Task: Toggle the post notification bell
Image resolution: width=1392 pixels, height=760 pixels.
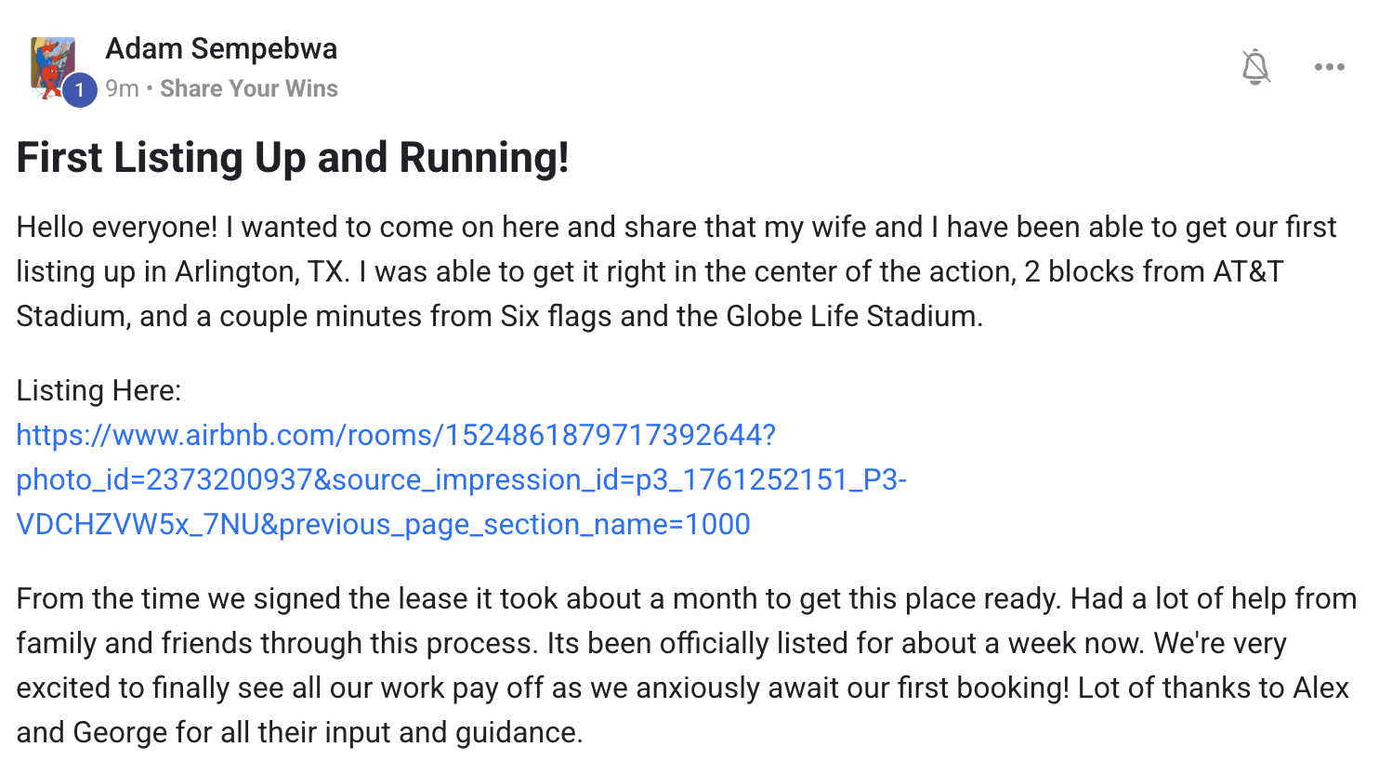Action: [x=1255, y=67]
